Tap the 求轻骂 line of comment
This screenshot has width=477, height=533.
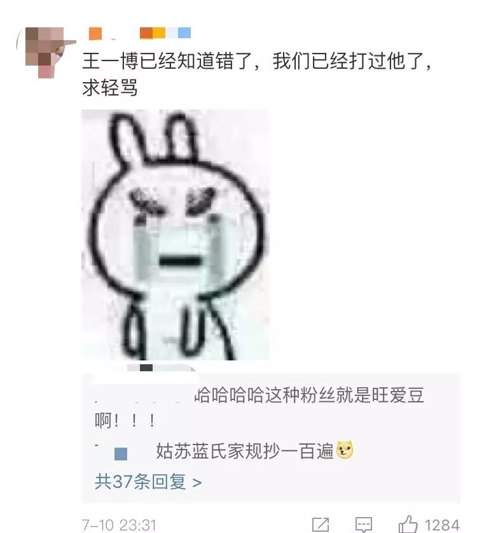(110, 88)
